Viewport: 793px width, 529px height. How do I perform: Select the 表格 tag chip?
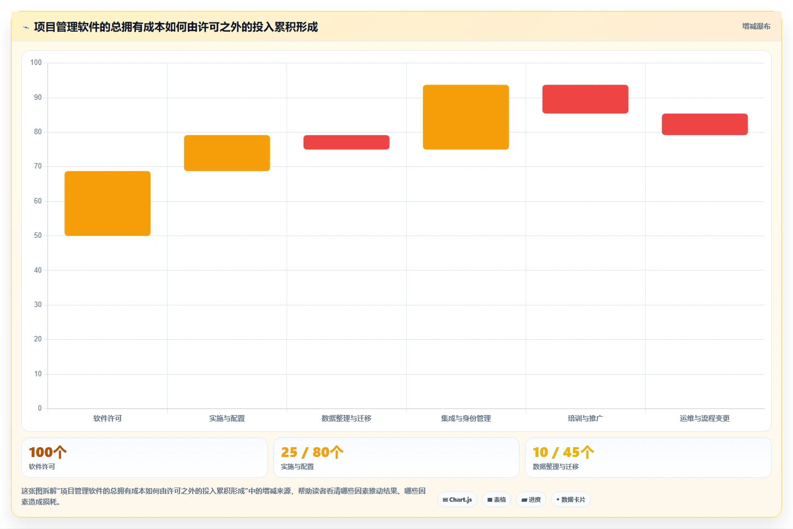coord(497,500)
